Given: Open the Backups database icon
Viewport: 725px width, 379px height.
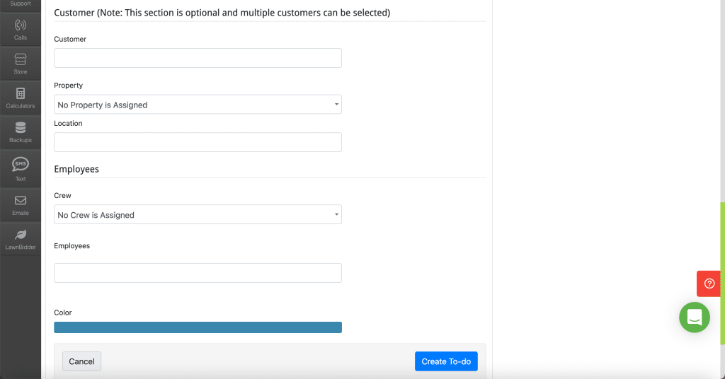Looking at the screenshot, I should tap(21, 132).
